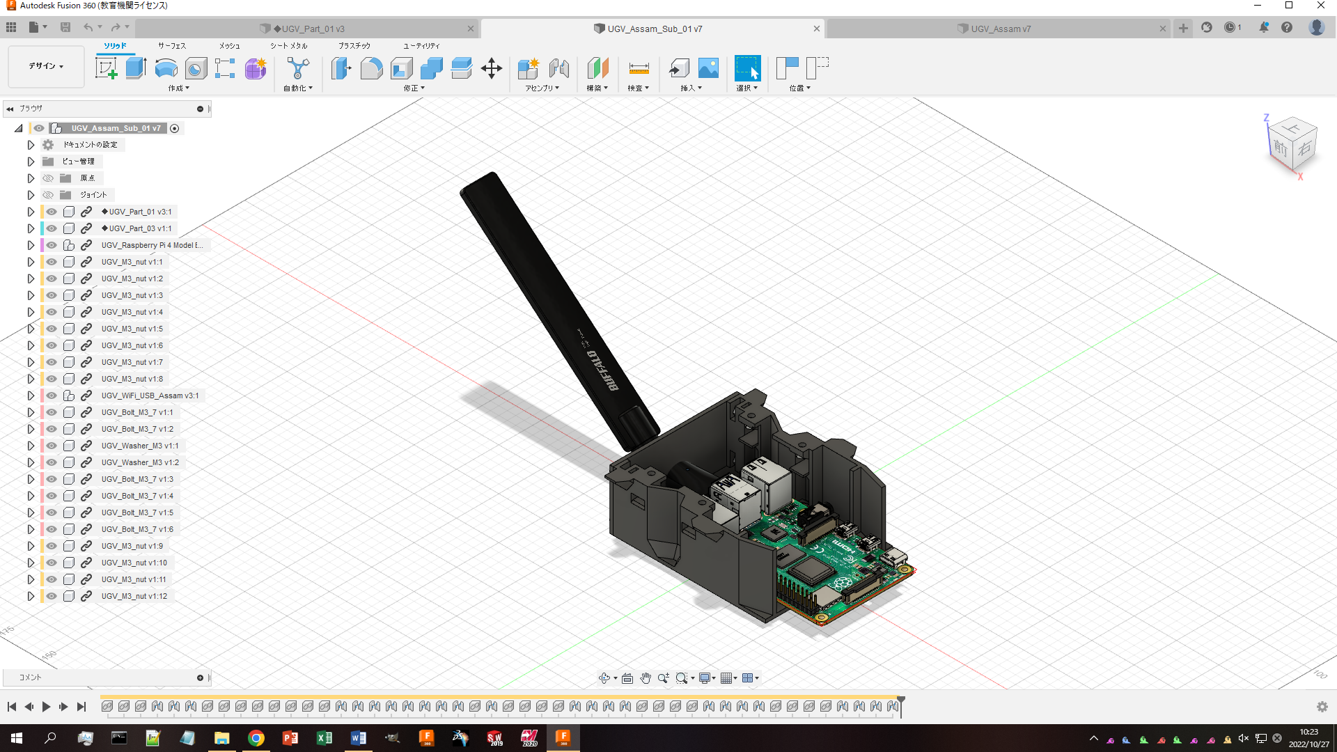The height and width of the screenshot is (752, 1337).
Task: Open the Grid and Snaps settings
Action: coord(726,678)
